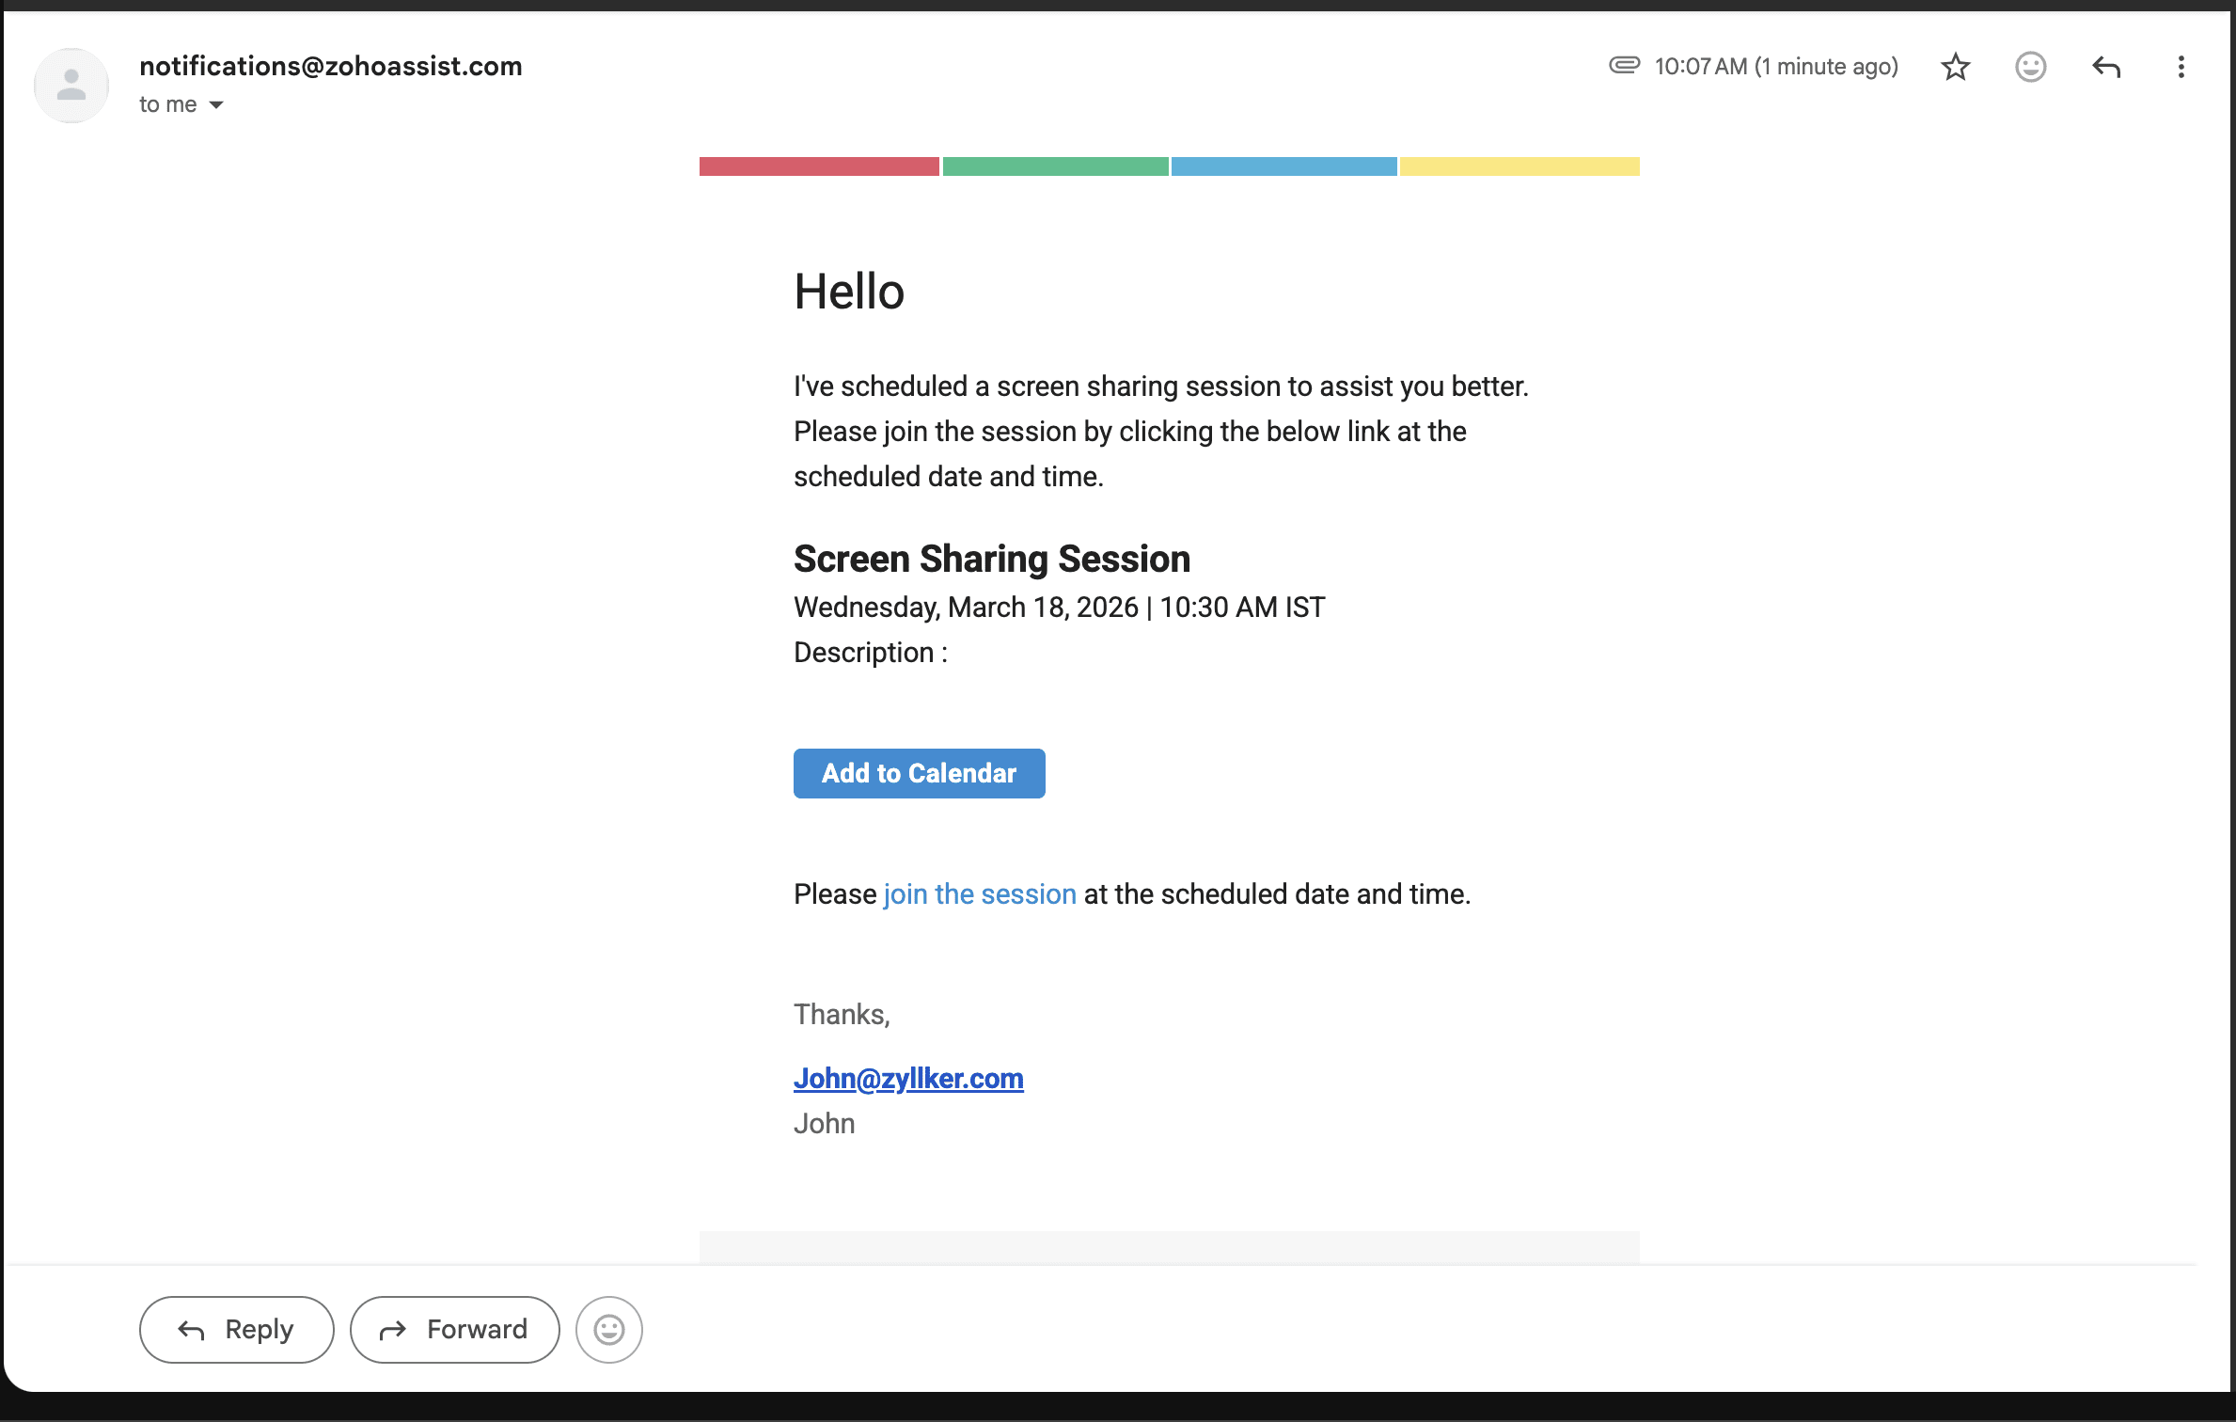
Task: Click the attachment paperclip icon
Action: 1624,65
